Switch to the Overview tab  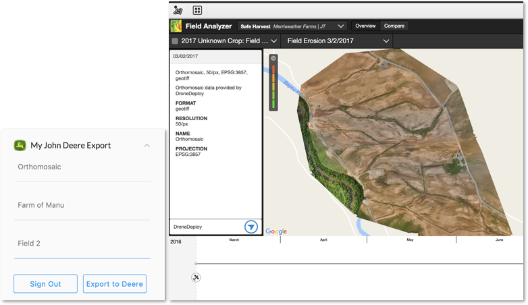365,26
